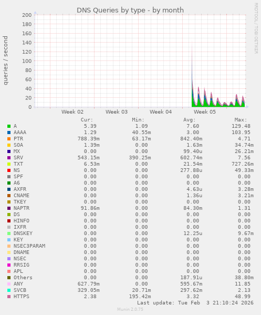Click the 'Week 05' axis label
The height and width of the screenshot is (315, 261).
[205, 112]
